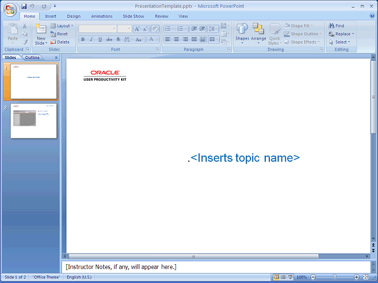The image size is (378, 283).
Task: Undo the last action
Action: tap(32, 6)
